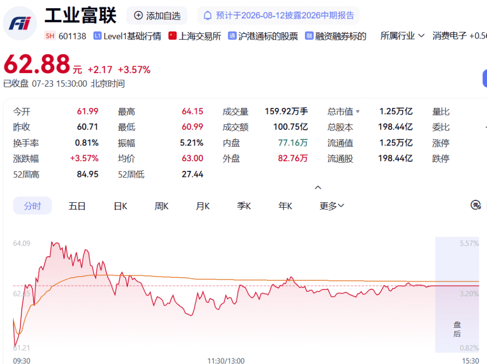
Task: Click the 成交额 value 100.75亿
Action: [x=290, y=127]
